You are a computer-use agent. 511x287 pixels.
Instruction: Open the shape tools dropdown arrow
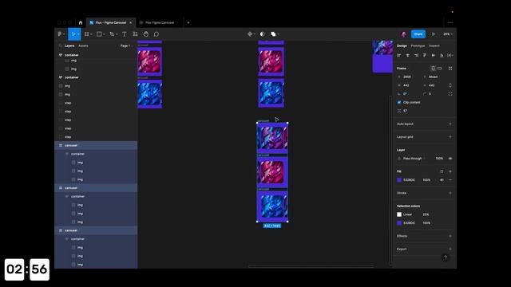tap(104, 34)
